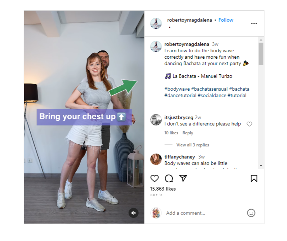The width and height of the screenshot is (287, 241).
Task: View the 15,863 likes list
Action: pyautogui.click(x=163, y=189)
